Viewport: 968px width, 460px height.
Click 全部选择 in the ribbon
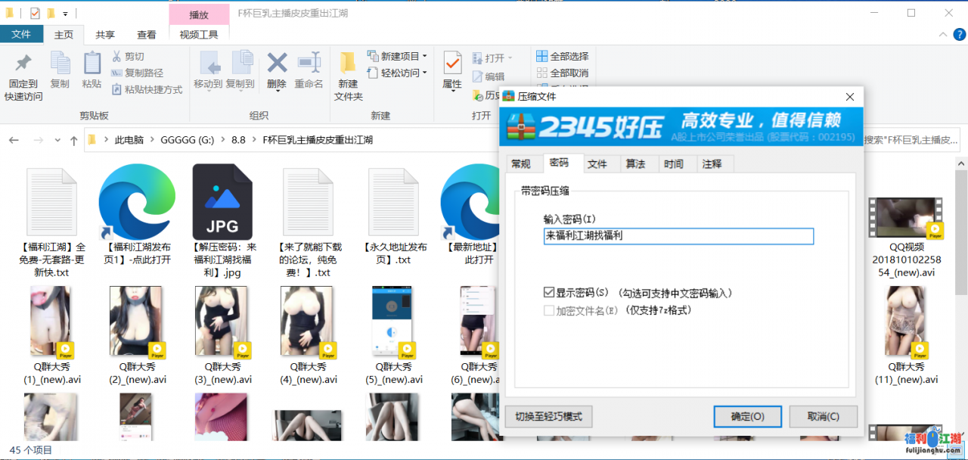coord(562,57)
